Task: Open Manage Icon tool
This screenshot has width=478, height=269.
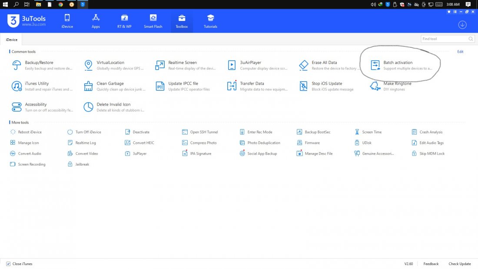Action: tap(24, 143)
